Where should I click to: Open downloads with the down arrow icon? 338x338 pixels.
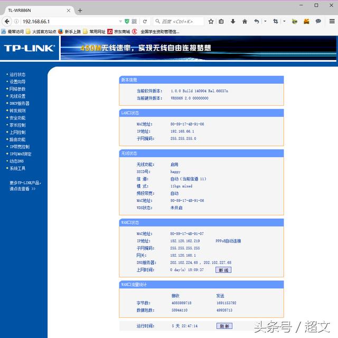[233, 21]
